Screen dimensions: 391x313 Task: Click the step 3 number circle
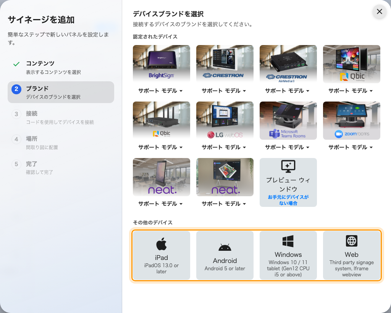(x=16, y=114)
